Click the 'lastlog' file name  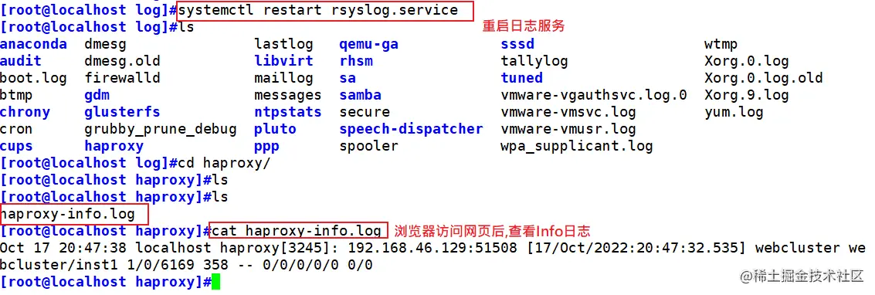pos(283,44)
